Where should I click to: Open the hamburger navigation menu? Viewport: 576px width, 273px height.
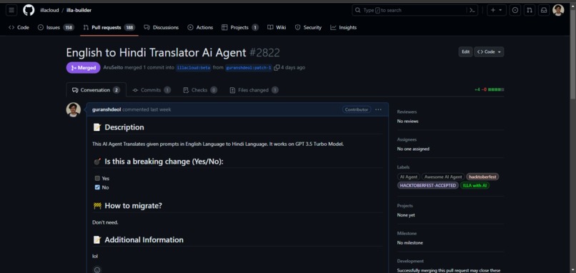[11, 10]
